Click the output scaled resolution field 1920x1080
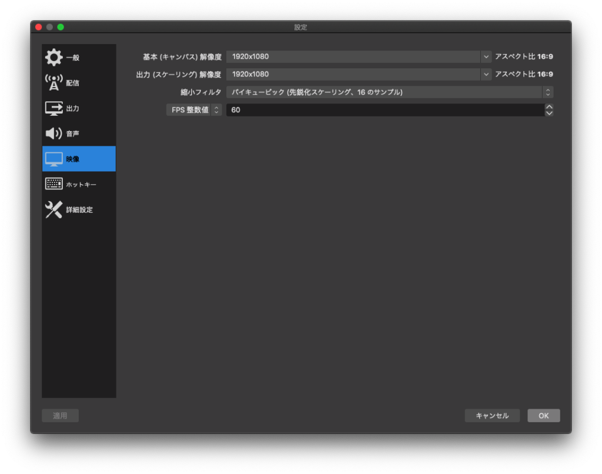602x474 pixels. coord(353,74)
